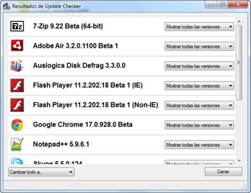Click Flash Player (IE) icon
The height and width of the screenshot is (193, 251).
pyautogui.click(x=17, y=85)
